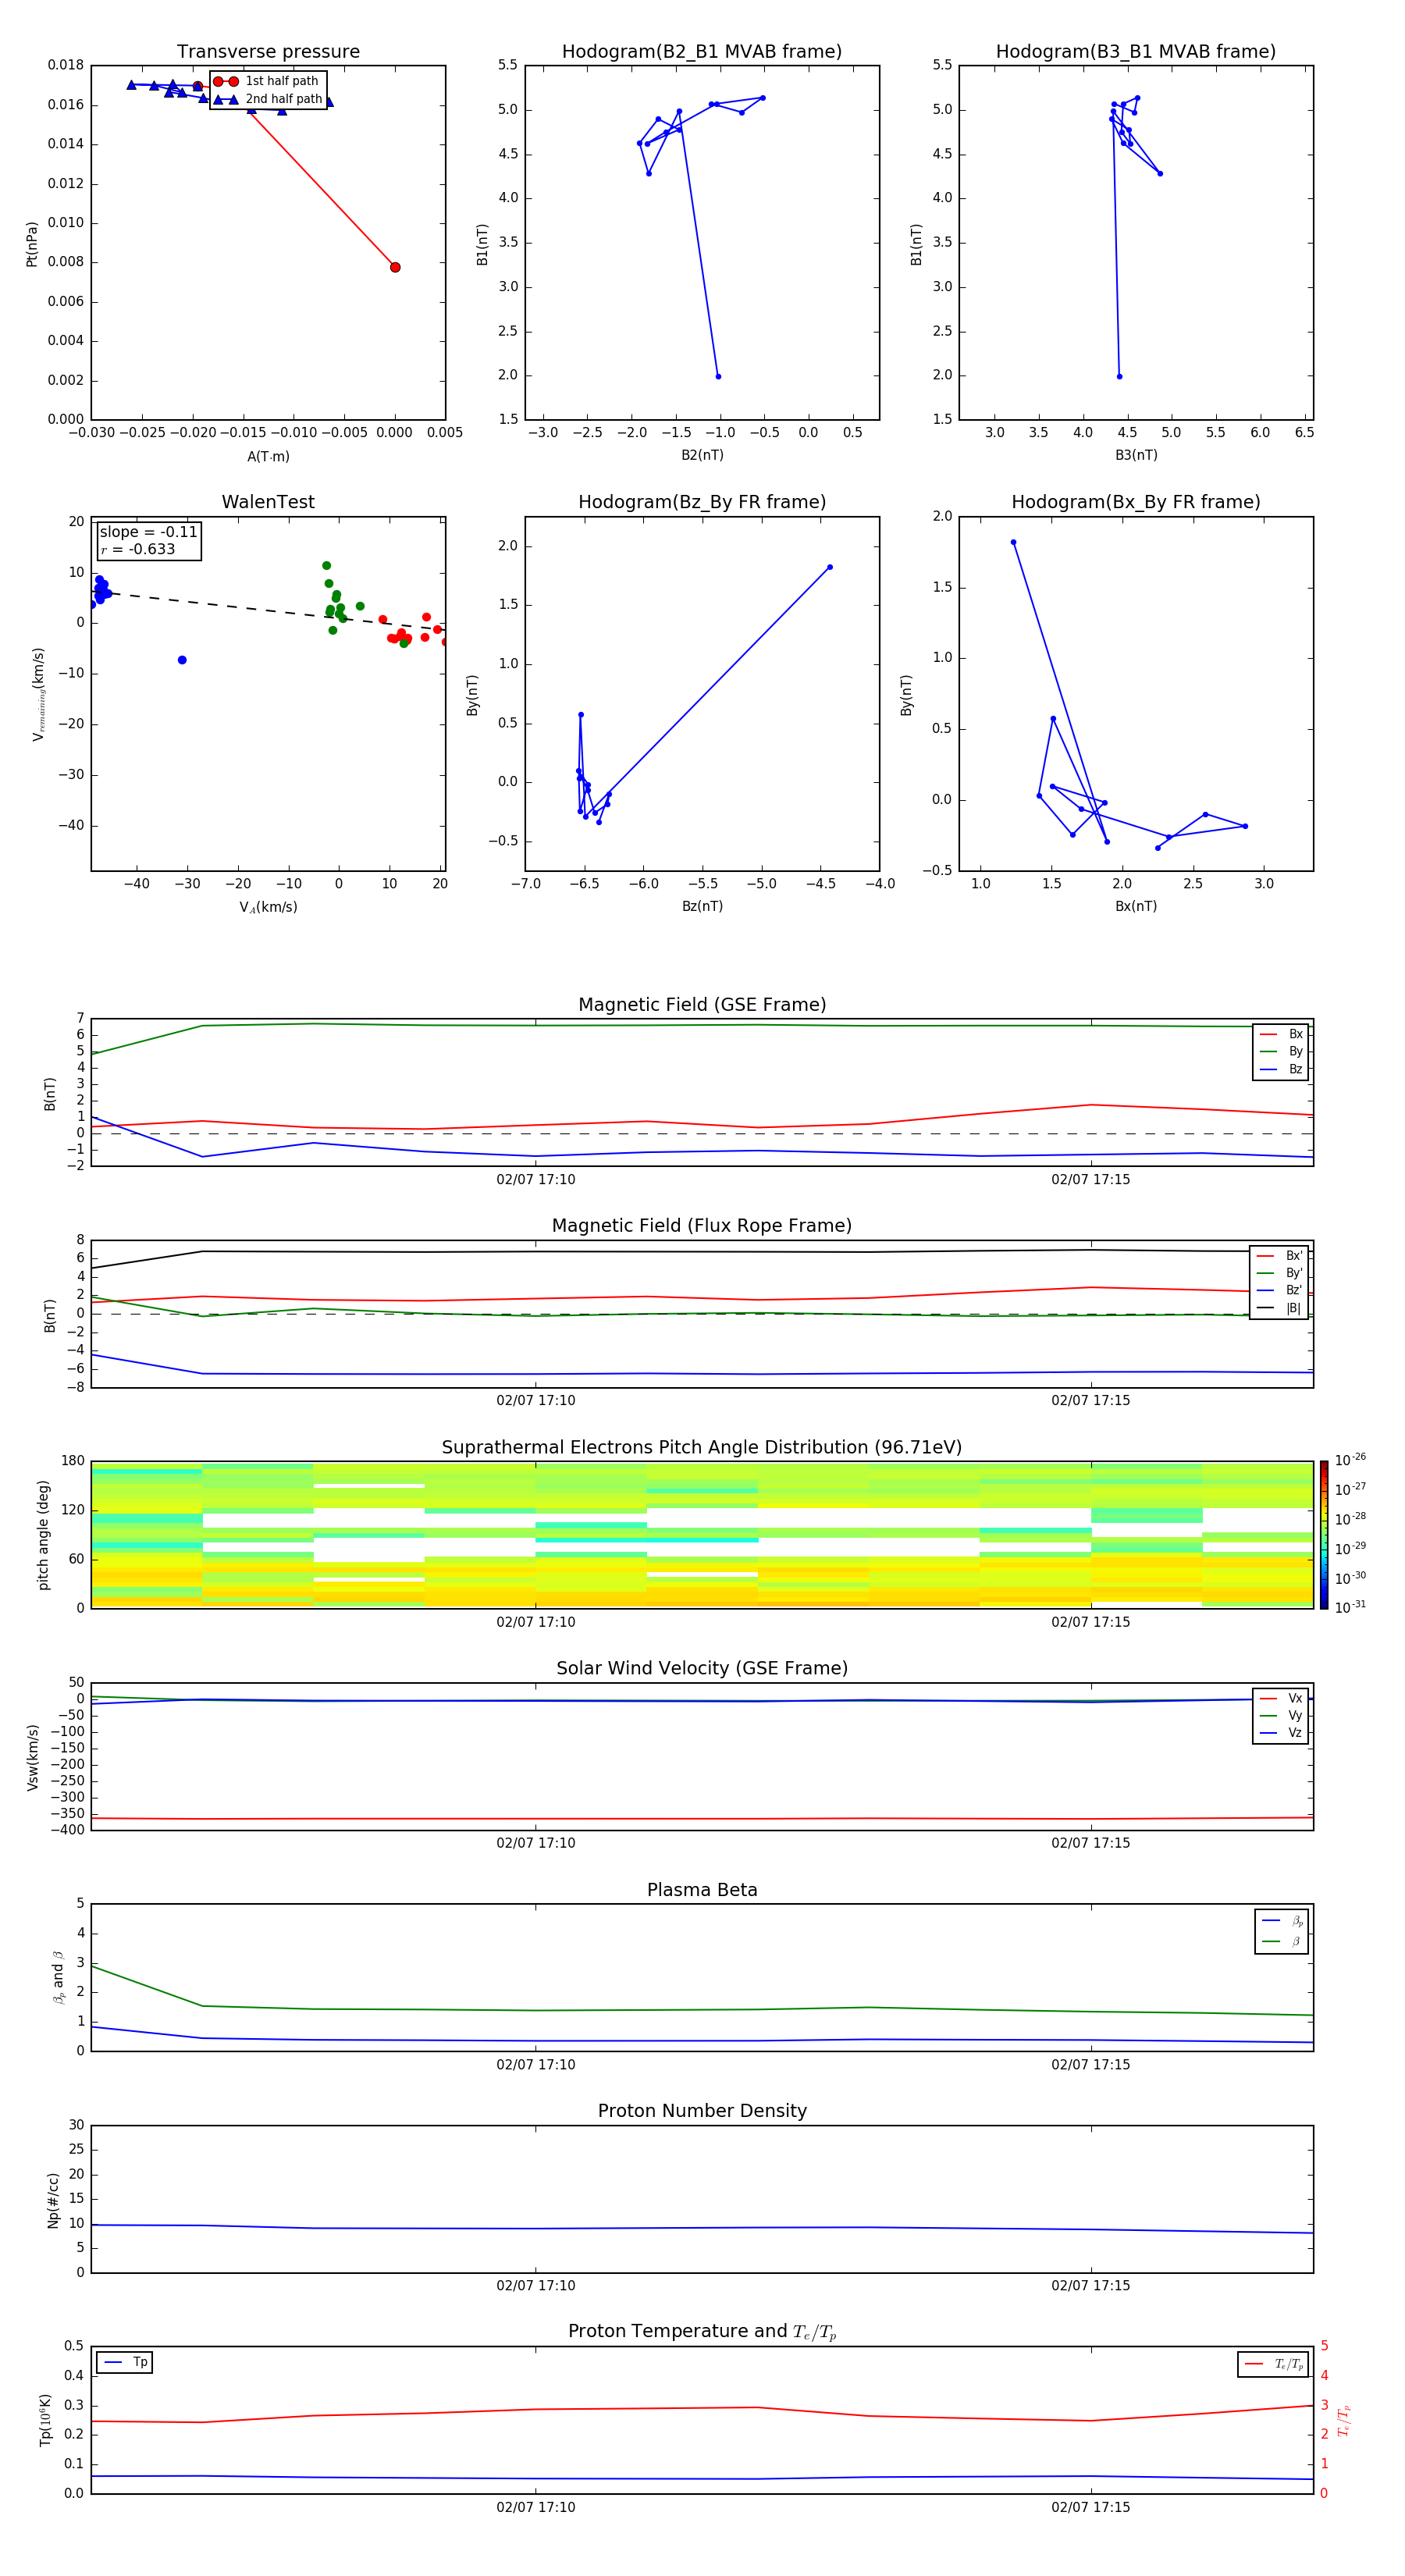1405x2576 pixels.
Task: Click the red Te/Tp legend entry
Action: point(1274,2364)
